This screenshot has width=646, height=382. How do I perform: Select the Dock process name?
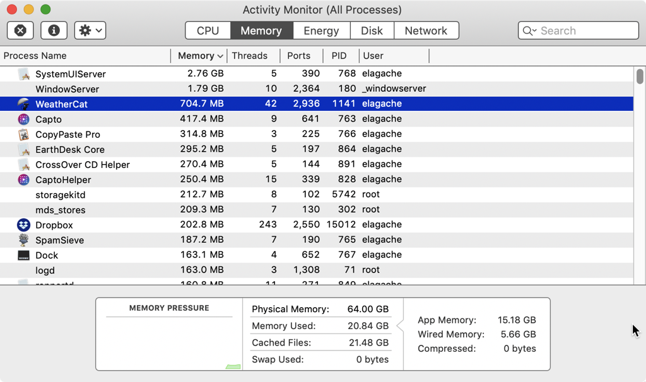point(47,256)
